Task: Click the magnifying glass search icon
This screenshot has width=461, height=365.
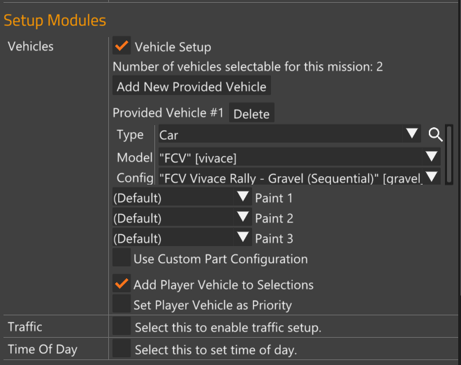Action: coord(435,135)
